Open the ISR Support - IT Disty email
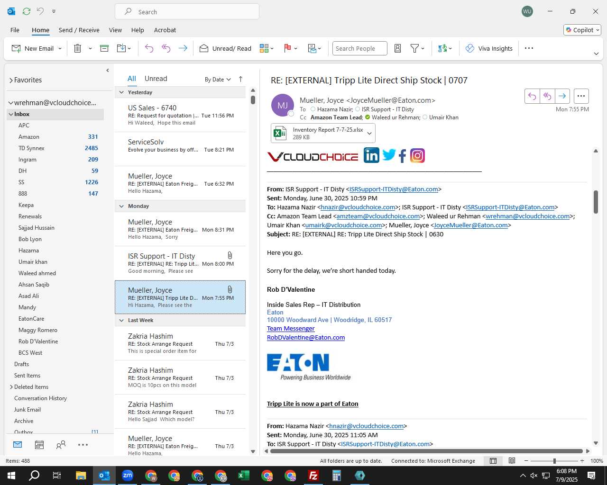Image resolution: width=607 pixels, height=485 pixels. click(181, 263)
